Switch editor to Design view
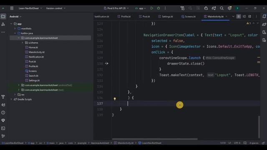 click(x=249, y=17)
